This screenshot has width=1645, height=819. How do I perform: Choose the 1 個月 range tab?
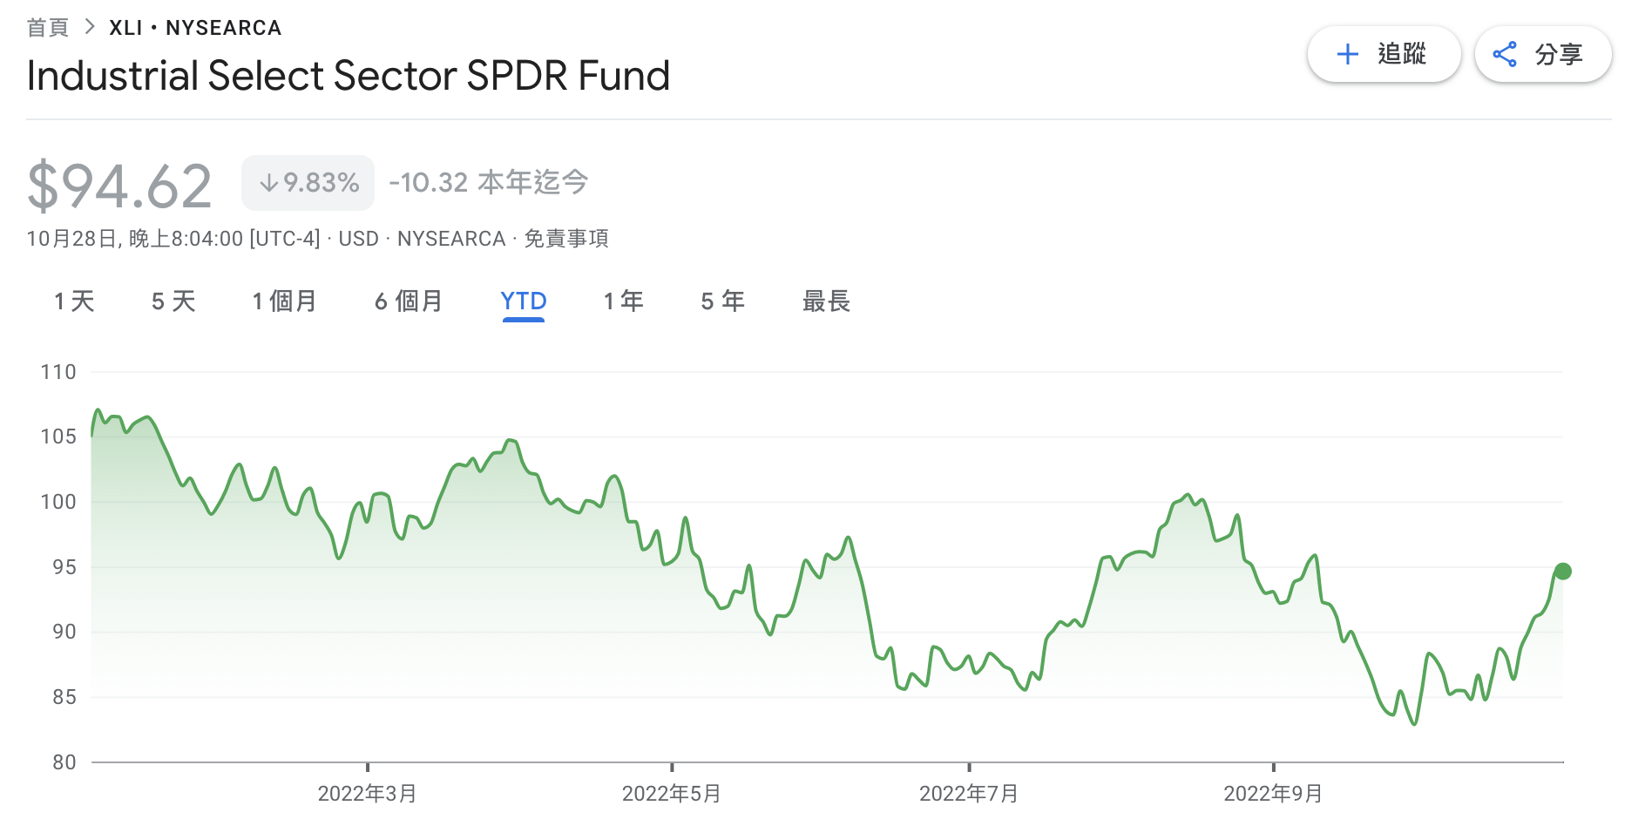tap(284, 301)
